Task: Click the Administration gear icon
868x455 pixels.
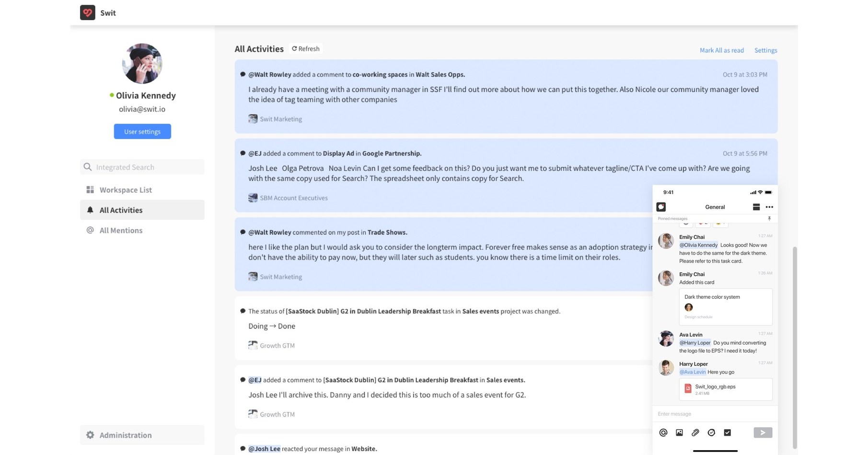Action: [x=90, y=435]
